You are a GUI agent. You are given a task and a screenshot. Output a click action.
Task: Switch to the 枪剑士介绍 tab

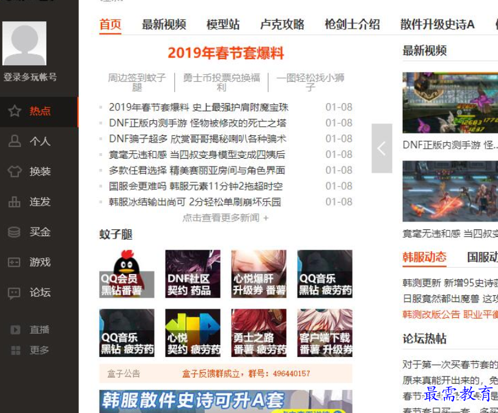coord(352,24)
